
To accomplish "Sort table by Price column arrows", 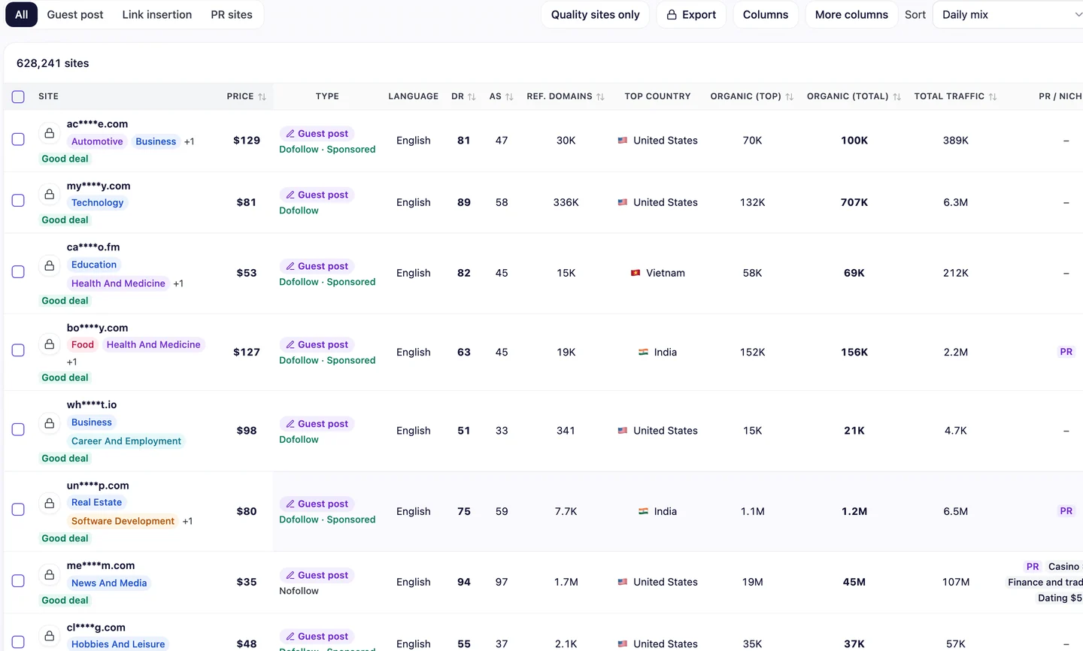I will point(262,97).
